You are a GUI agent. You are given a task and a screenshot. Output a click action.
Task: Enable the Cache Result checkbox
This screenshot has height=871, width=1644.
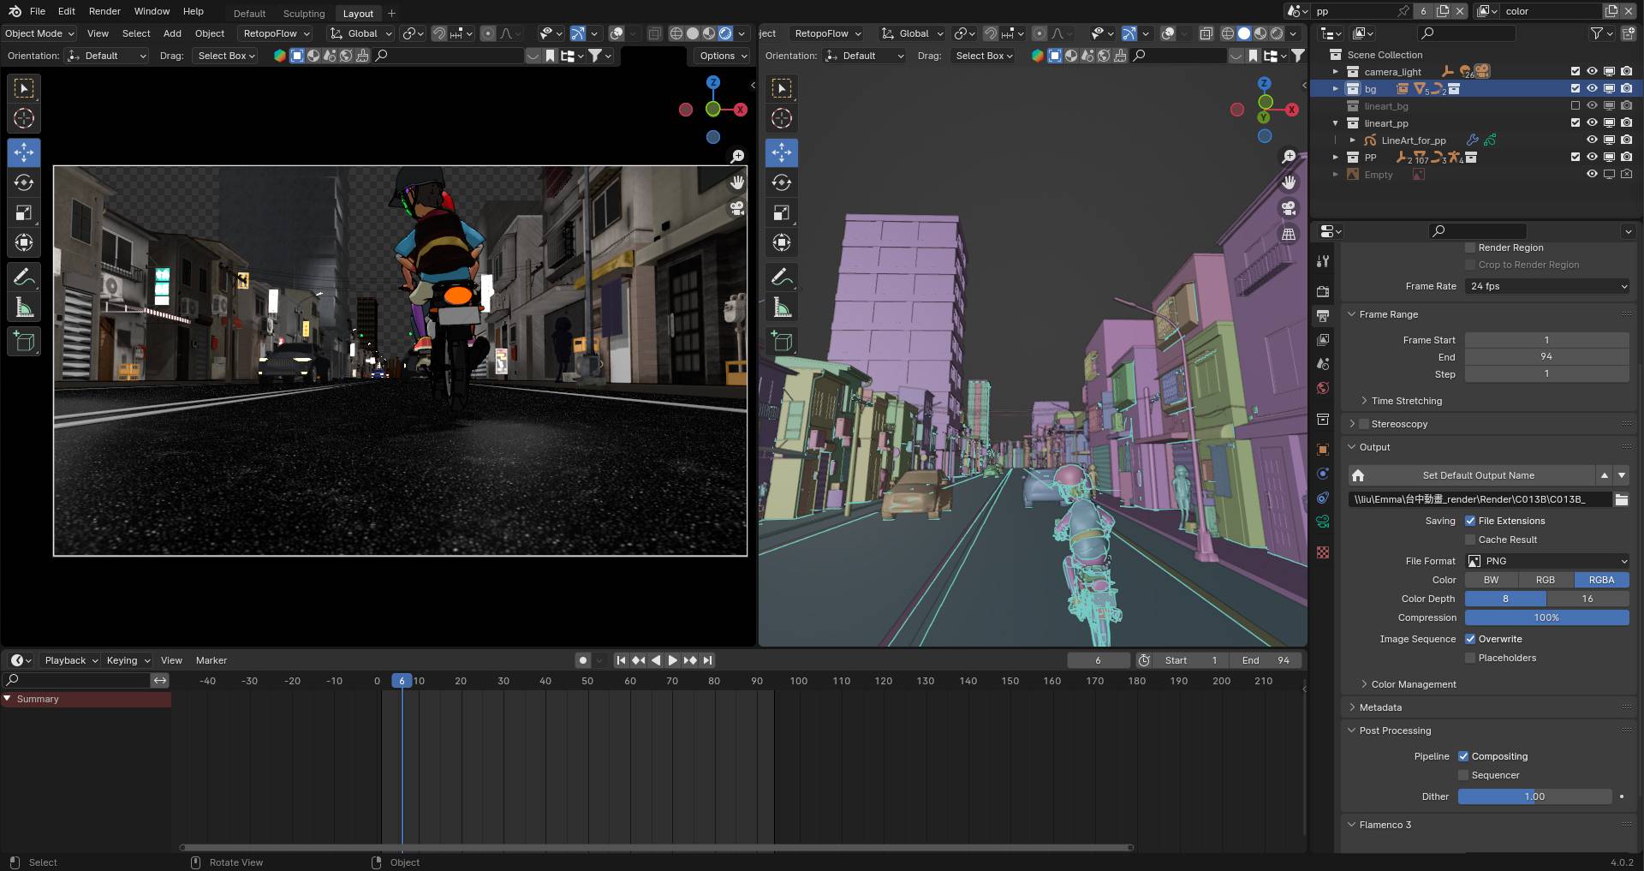pos(1470,540)
